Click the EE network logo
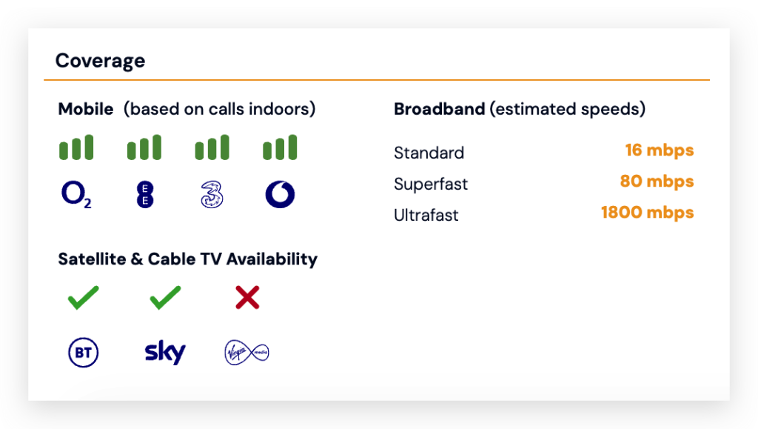Screen dimensions: 758x429 (x=145, y=194)
